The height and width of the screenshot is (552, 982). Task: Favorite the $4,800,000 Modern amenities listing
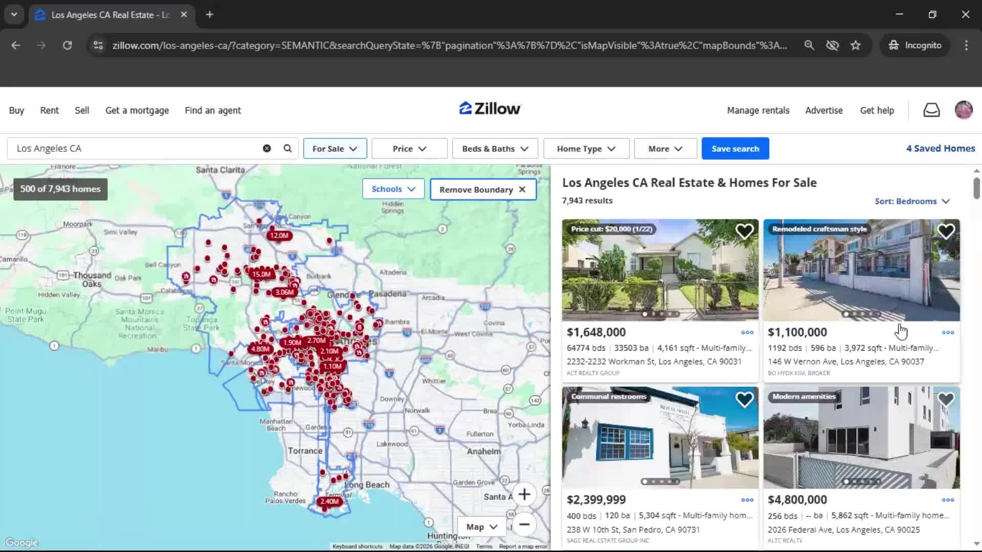pyautogui.click(x=946, y=399)
